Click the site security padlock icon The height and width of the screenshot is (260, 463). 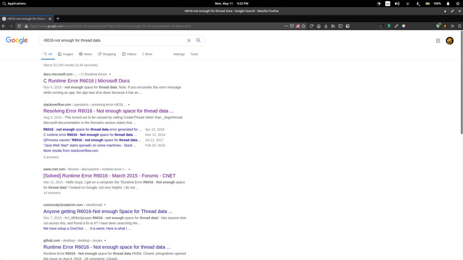click(26, 26)
